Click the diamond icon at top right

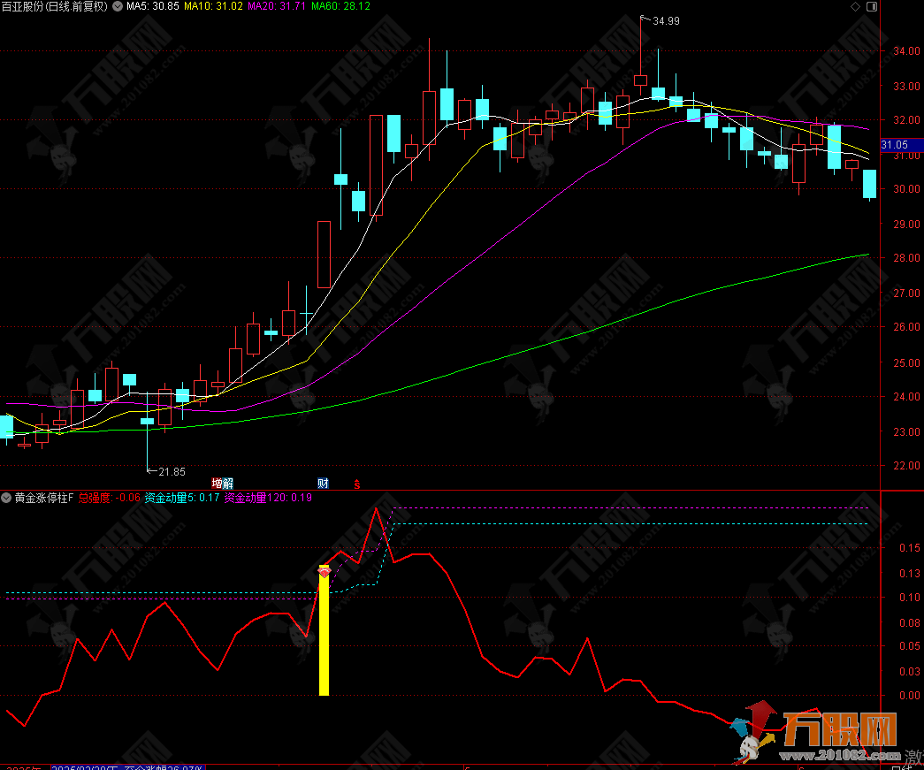click(x=855, y=6)
